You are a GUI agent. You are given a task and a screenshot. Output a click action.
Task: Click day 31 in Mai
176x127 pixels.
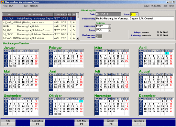tap(19, 87)
